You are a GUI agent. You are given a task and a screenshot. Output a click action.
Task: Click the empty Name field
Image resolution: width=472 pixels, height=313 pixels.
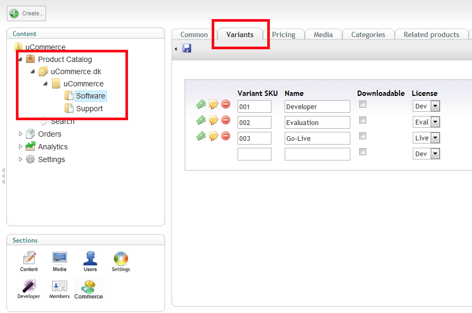[317, 154]
